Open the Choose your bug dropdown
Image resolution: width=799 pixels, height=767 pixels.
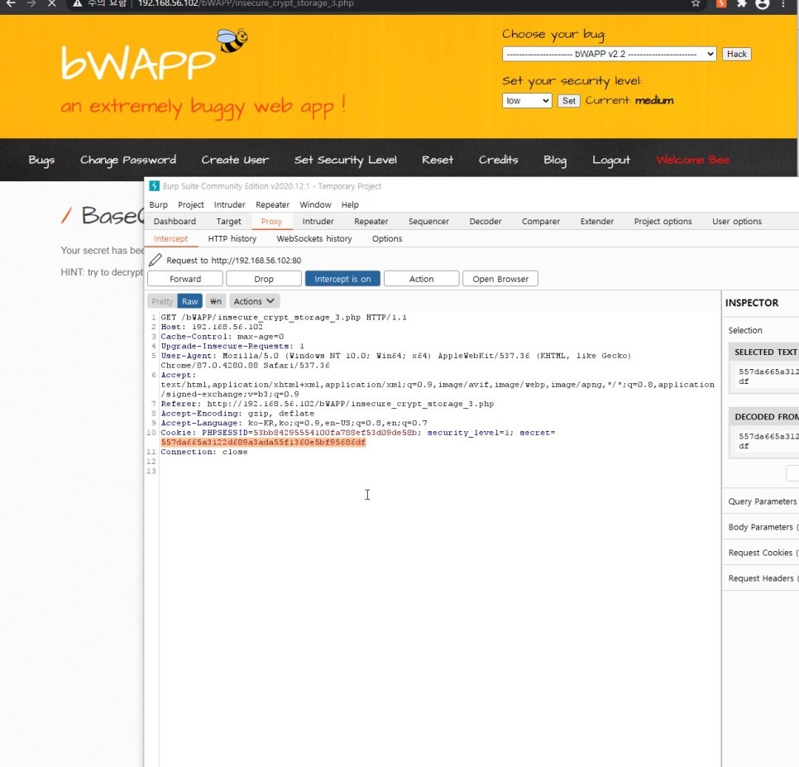coord(609,54)
